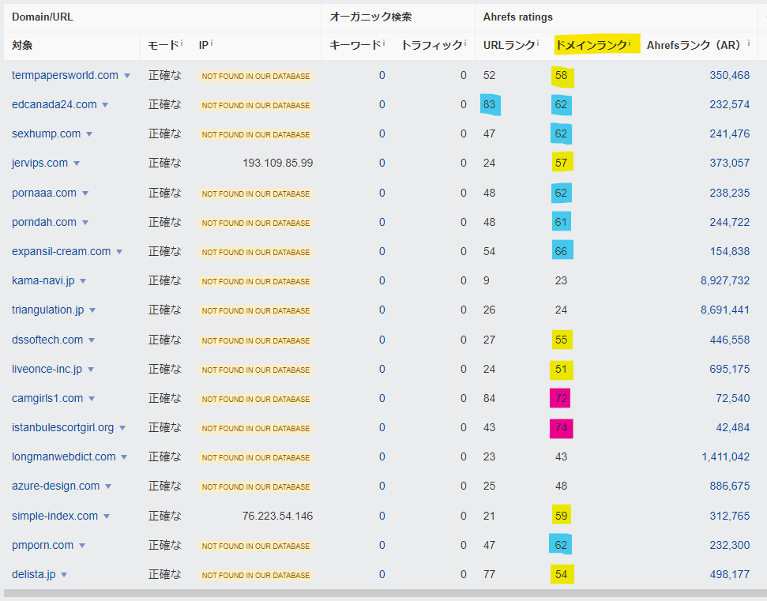The image size is (767, 601).
Task: Expand the edcanada24.com dropdown arrow
Action: (105, 105)
